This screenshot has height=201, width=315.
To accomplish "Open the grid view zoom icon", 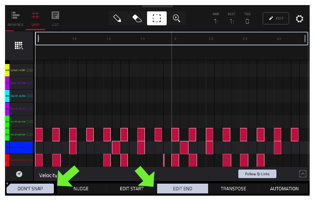I will pyautogui.click(x=19, y=46).
